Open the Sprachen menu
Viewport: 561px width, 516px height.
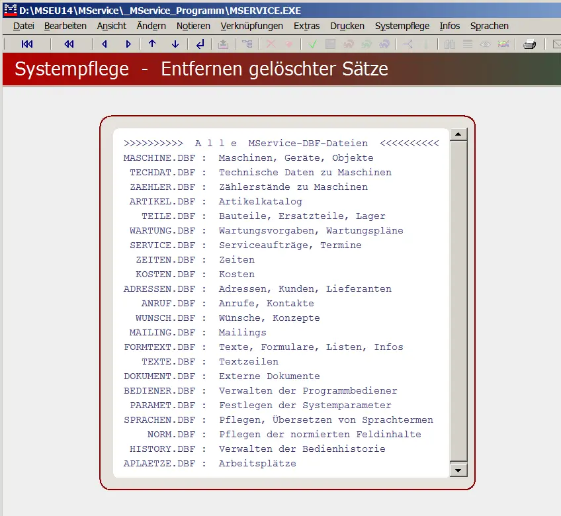point(489,26)
